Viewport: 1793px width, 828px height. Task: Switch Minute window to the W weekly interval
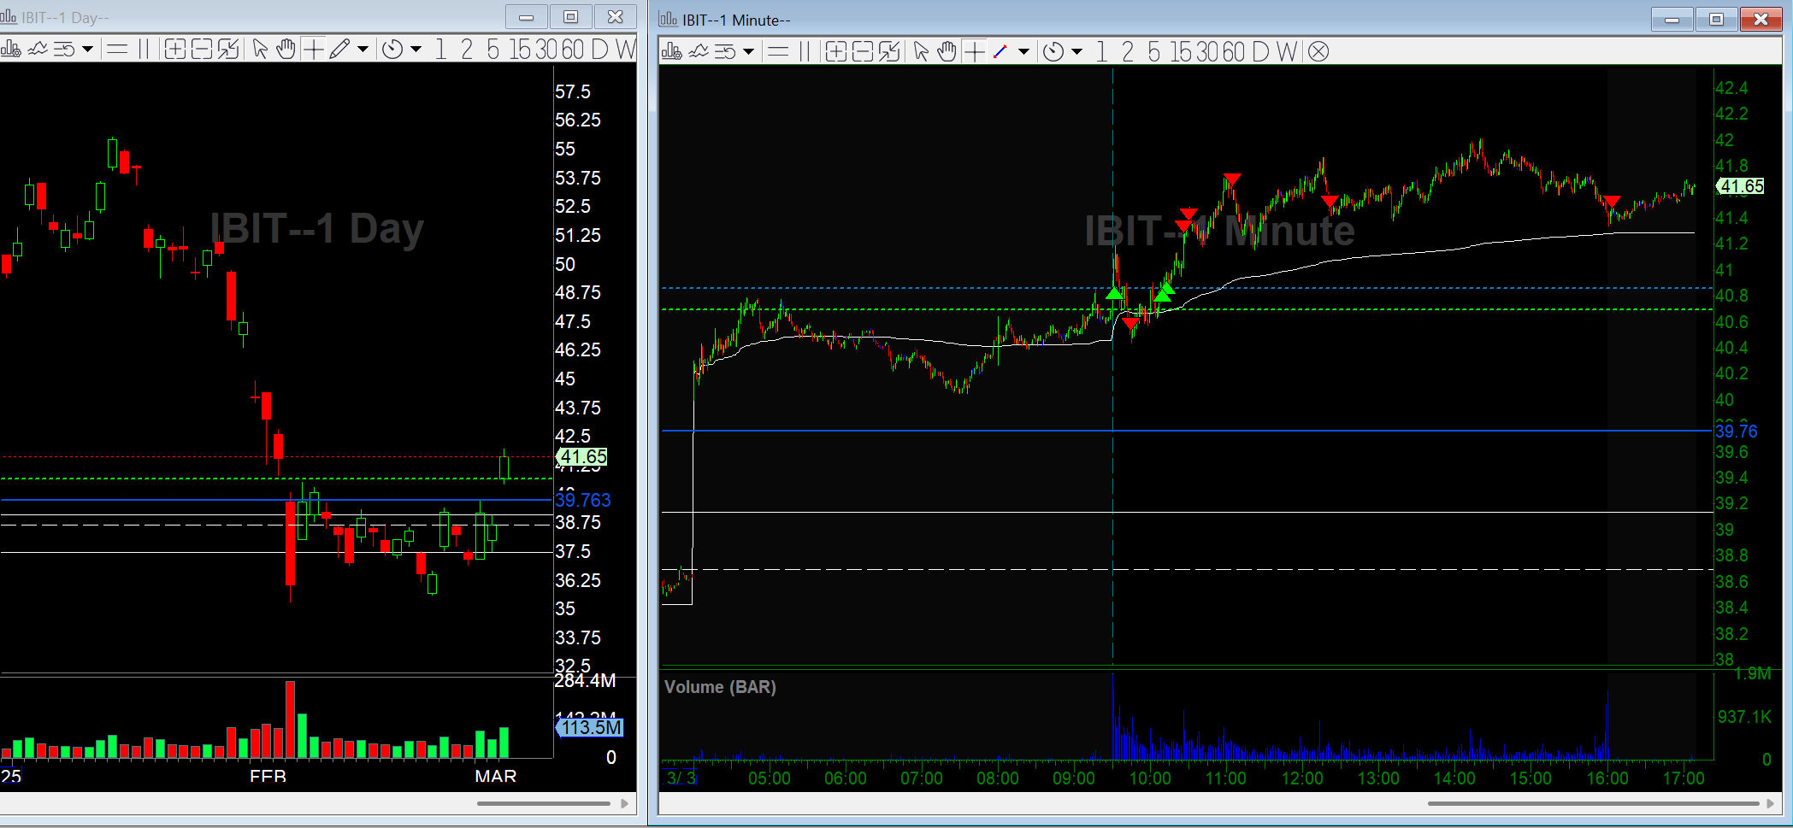pyautogui.click(x=1287, y=52)
